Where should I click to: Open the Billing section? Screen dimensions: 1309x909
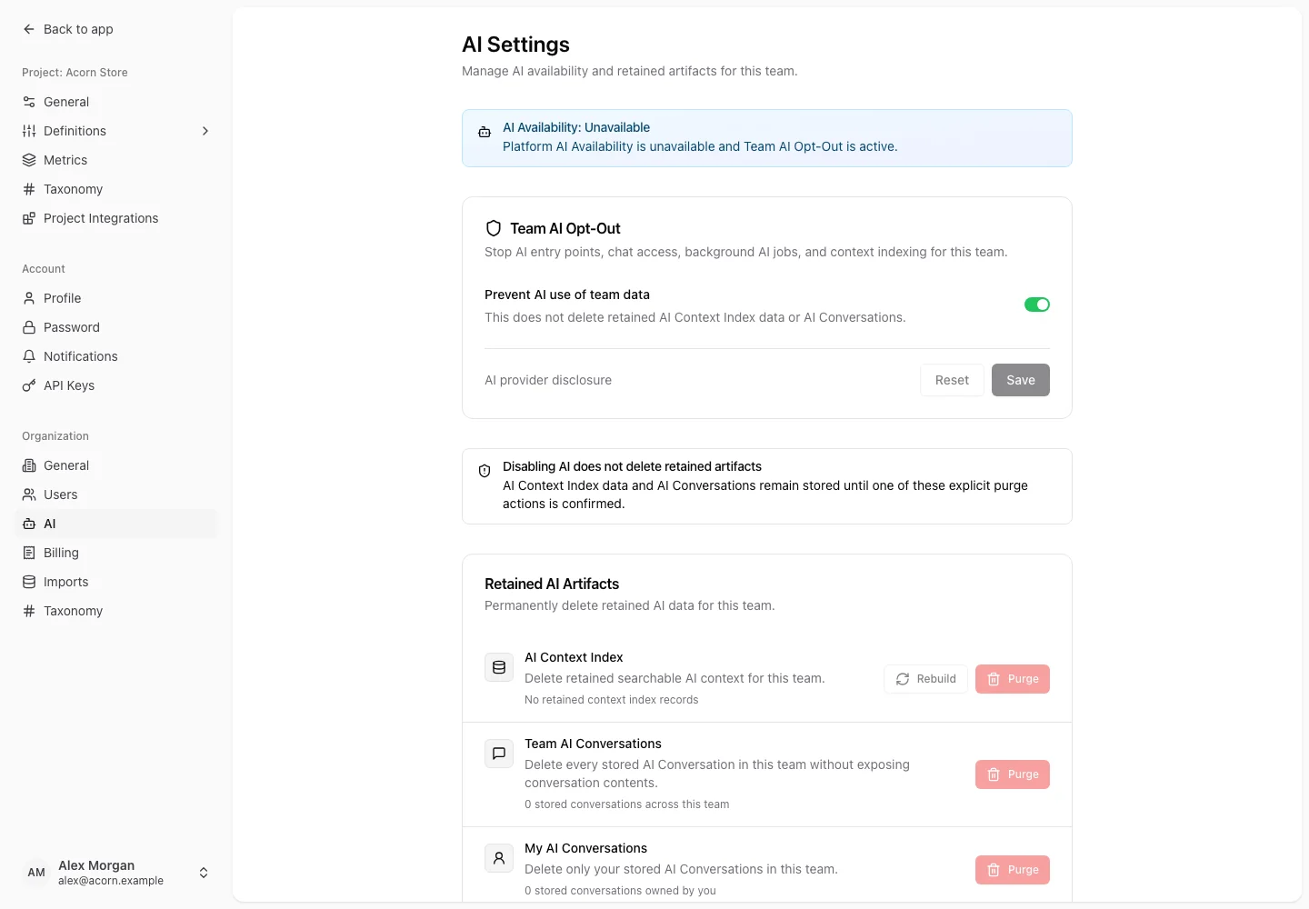[116, 553]
